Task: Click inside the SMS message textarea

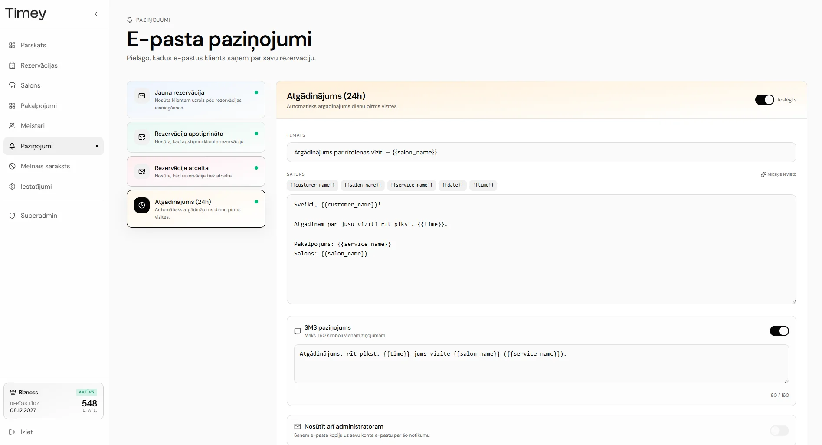Action: coord(541,364)
